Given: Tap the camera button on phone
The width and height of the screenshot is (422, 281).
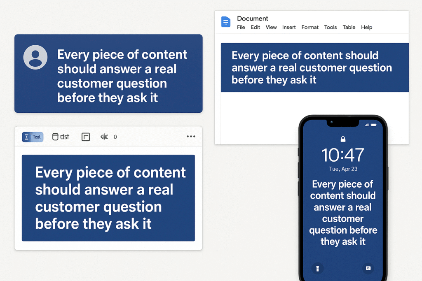Looking at the screenshot, I should [368, 268].
